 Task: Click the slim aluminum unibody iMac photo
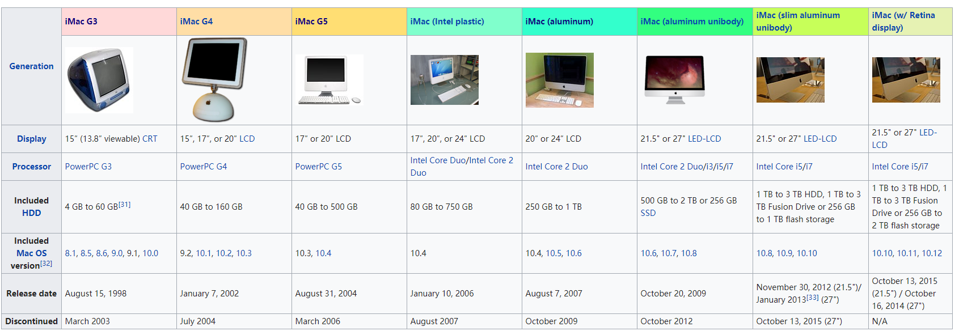791,80
